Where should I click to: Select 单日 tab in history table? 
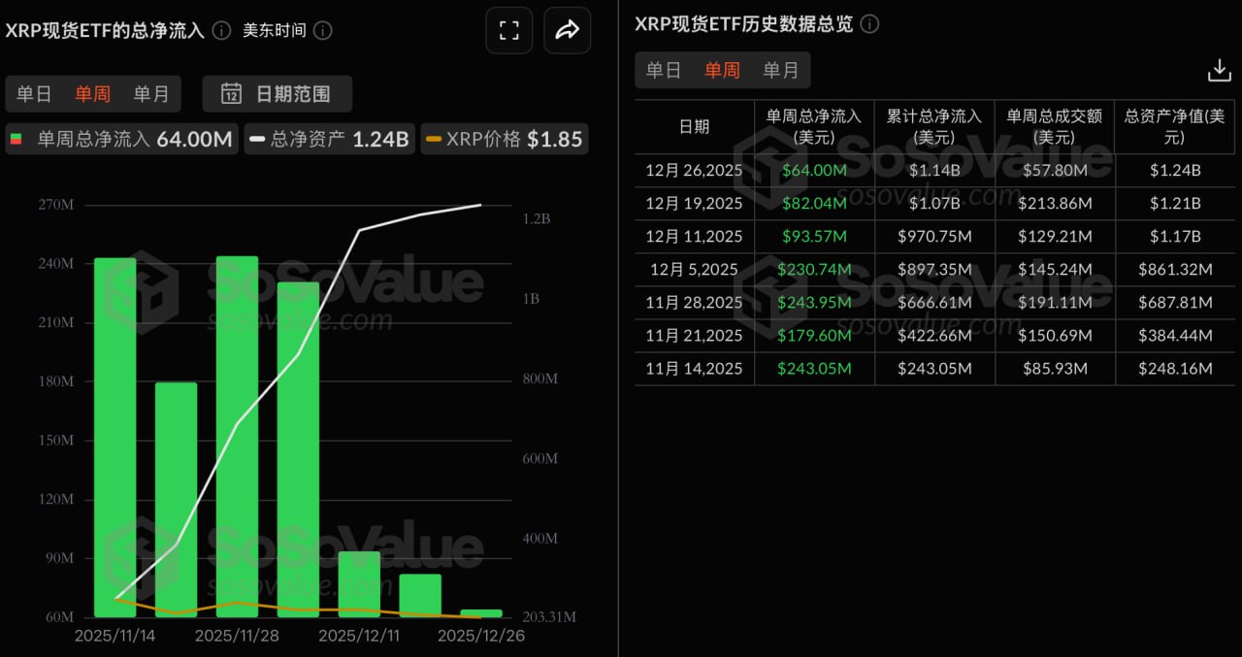click(x=664, y=70)
